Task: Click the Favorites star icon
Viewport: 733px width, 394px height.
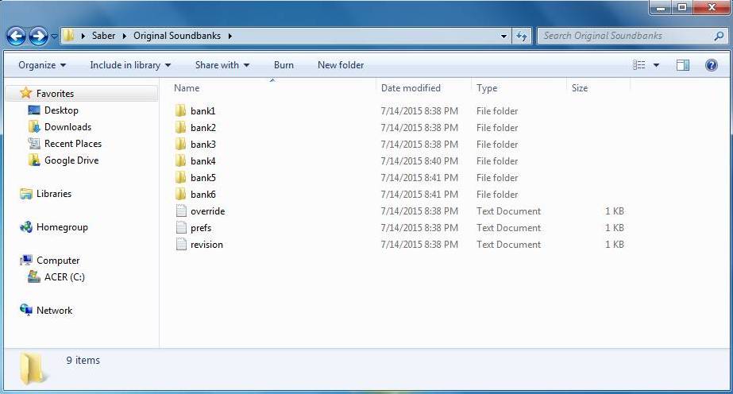Action: [x=25, y=93]
